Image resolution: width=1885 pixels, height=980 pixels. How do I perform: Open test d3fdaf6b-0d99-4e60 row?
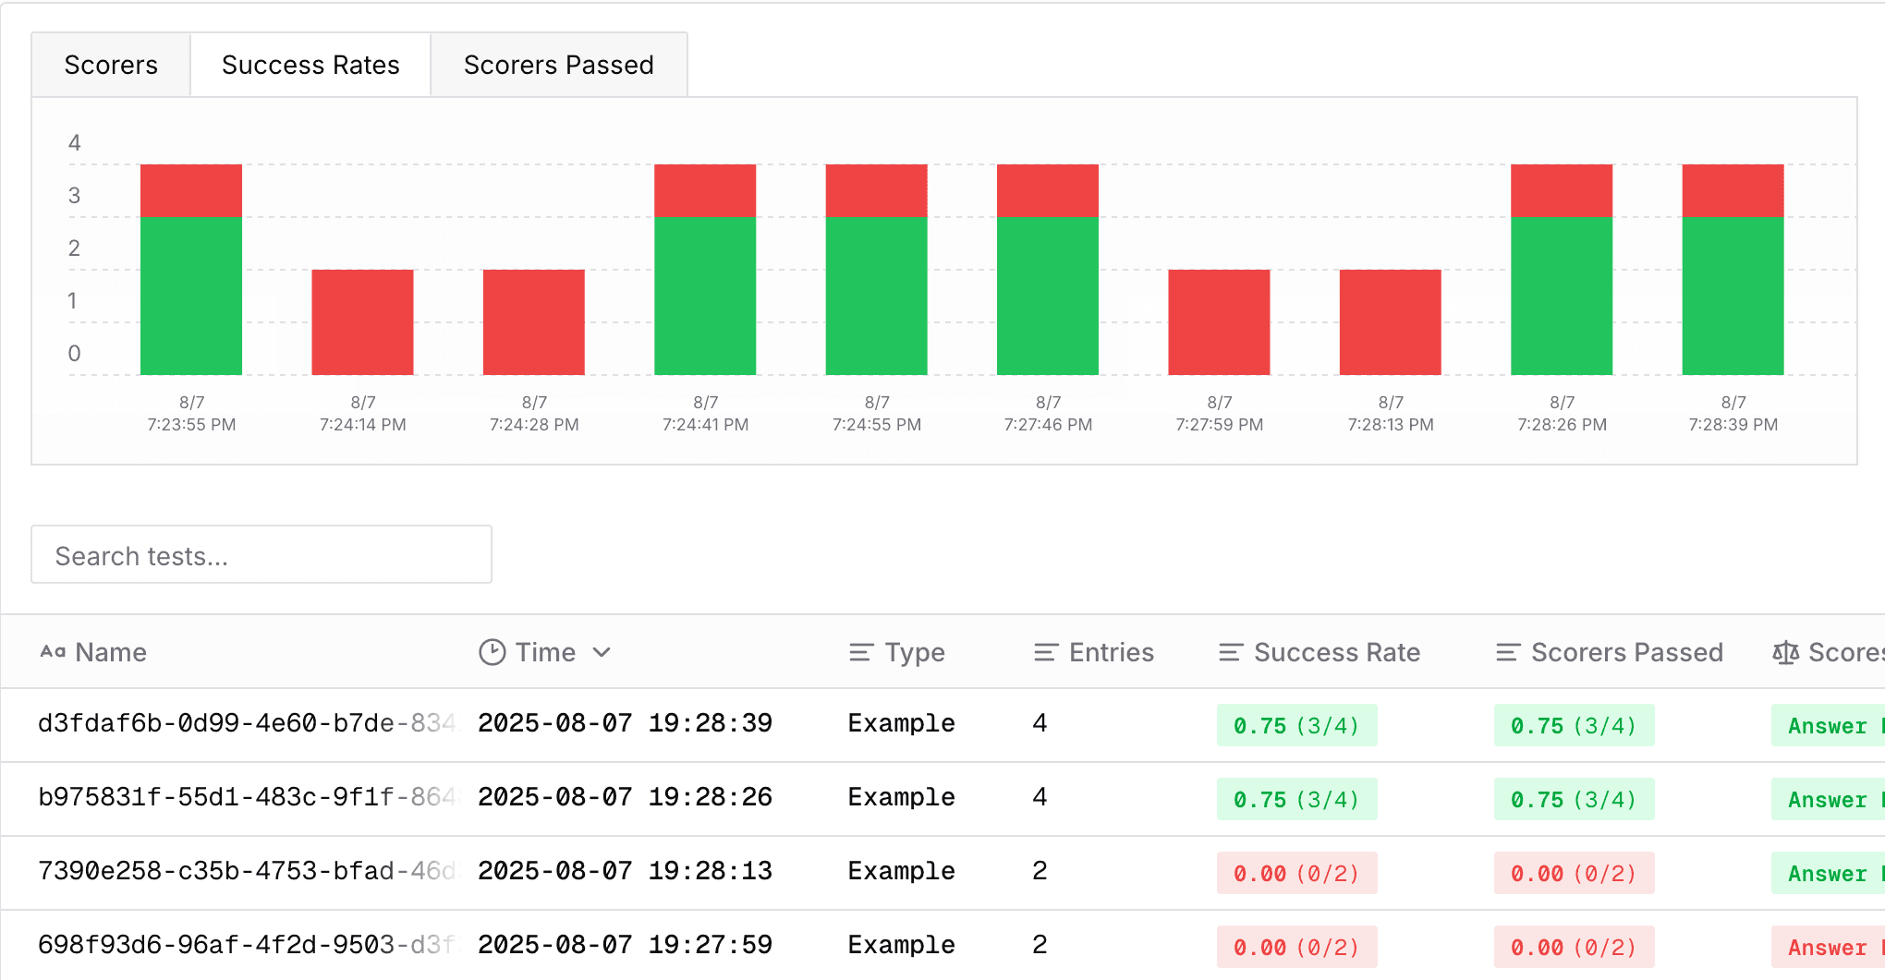point(246,723)
